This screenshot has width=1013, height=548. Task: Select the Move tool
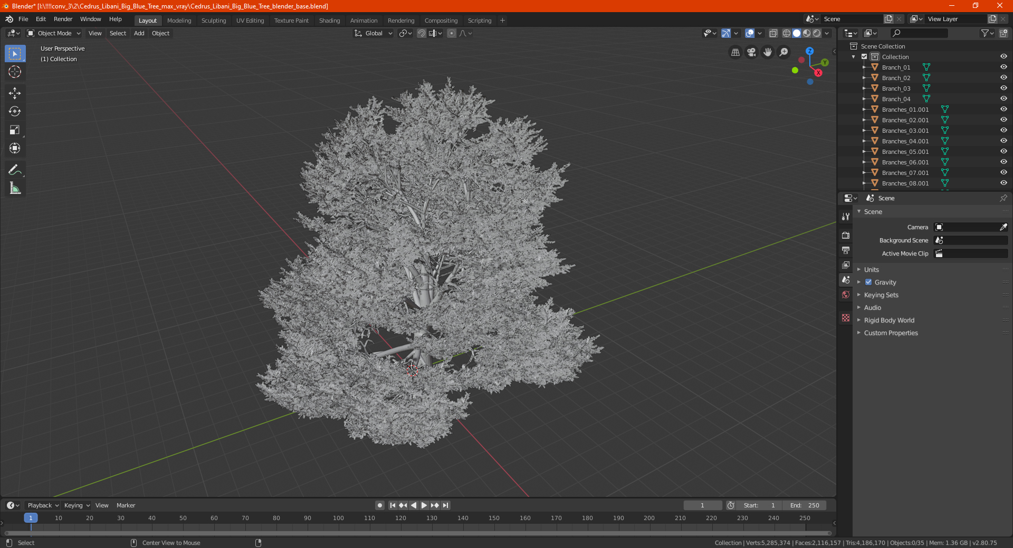tap(15, 93)
